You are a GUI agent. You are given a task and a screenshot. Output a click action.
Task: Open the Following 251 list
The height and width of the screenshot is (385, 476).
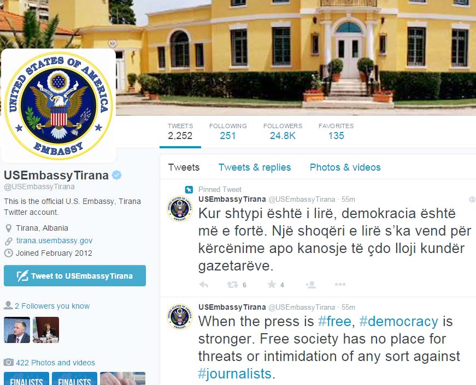point(228,131)
